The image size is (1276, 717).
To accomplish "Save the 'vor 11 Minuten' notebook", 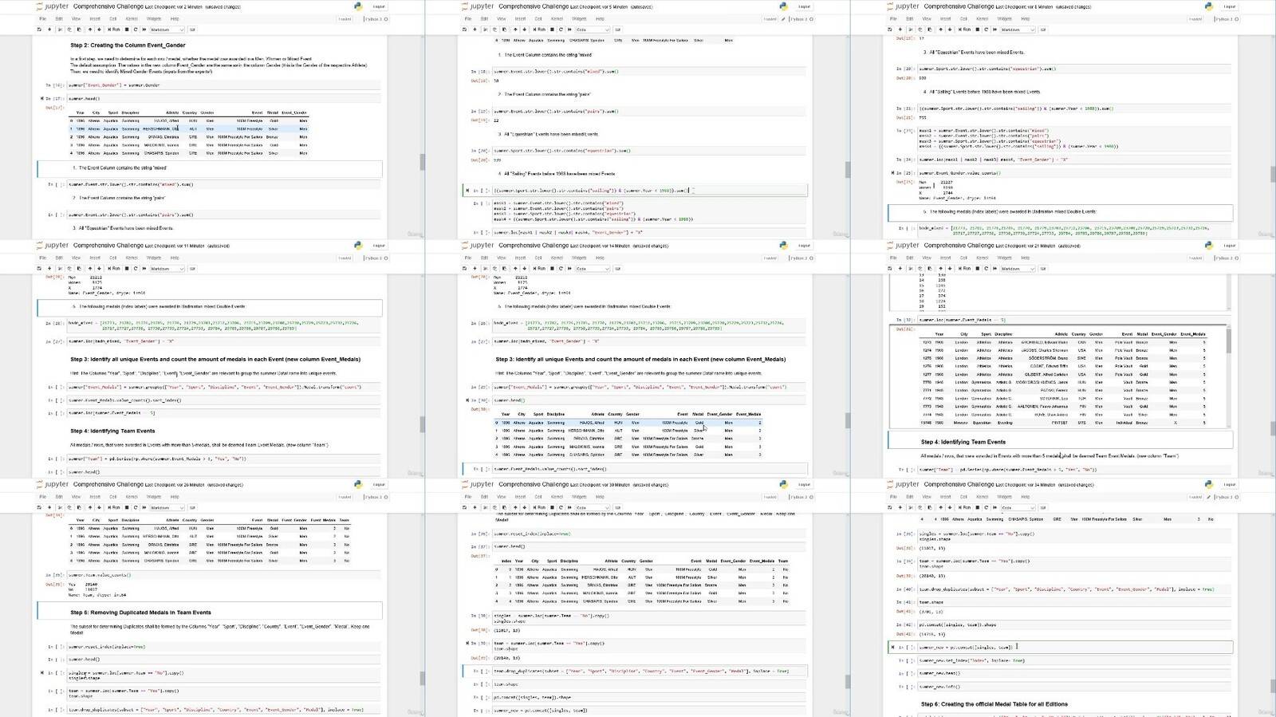I will [40, 269].
